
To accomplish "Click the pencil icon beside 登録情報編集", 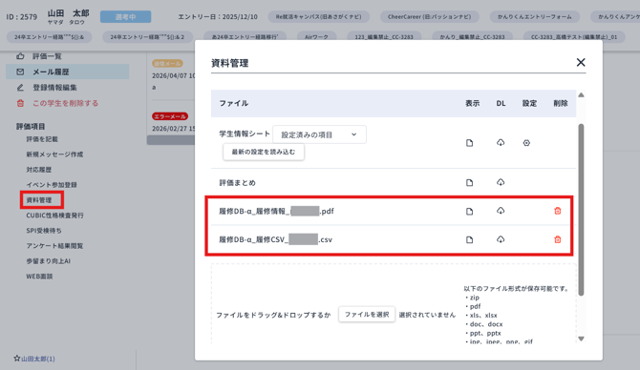I will point(20,88).
